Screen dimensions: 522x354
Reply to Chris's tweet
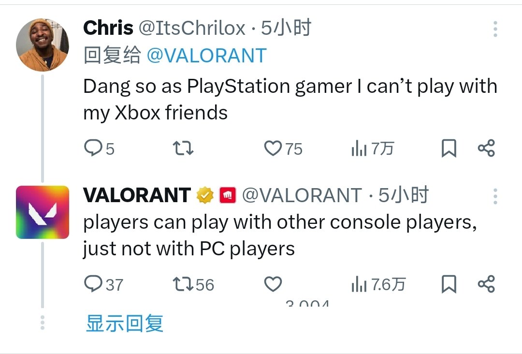tap(92, 148)
